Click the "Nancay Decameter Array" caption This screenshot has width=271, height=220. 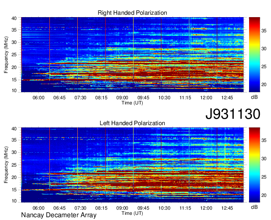(x=59, y=215)
